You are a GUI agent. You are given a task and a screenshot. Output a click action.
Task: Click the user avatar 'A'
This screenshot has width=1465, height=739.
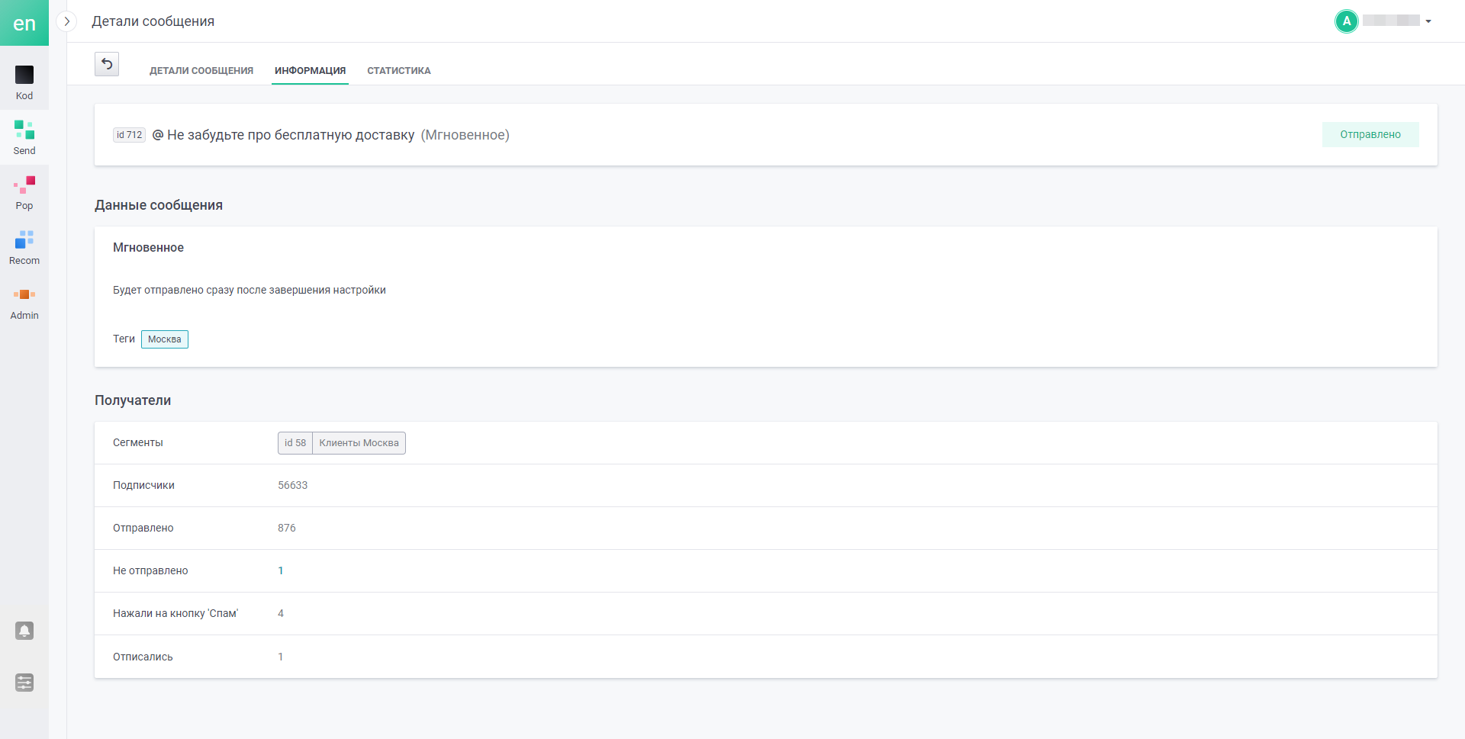click(1347, 21)
